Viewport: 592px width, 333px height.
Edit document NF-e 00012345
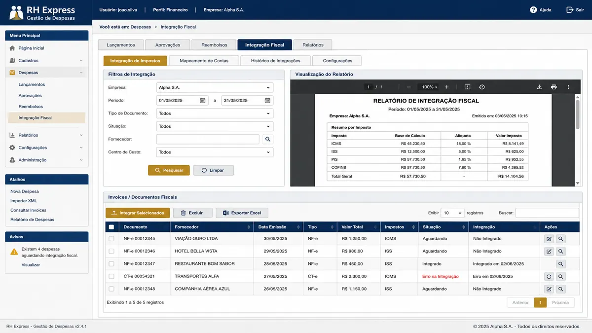pyautogui.click(x=549, y=239)
